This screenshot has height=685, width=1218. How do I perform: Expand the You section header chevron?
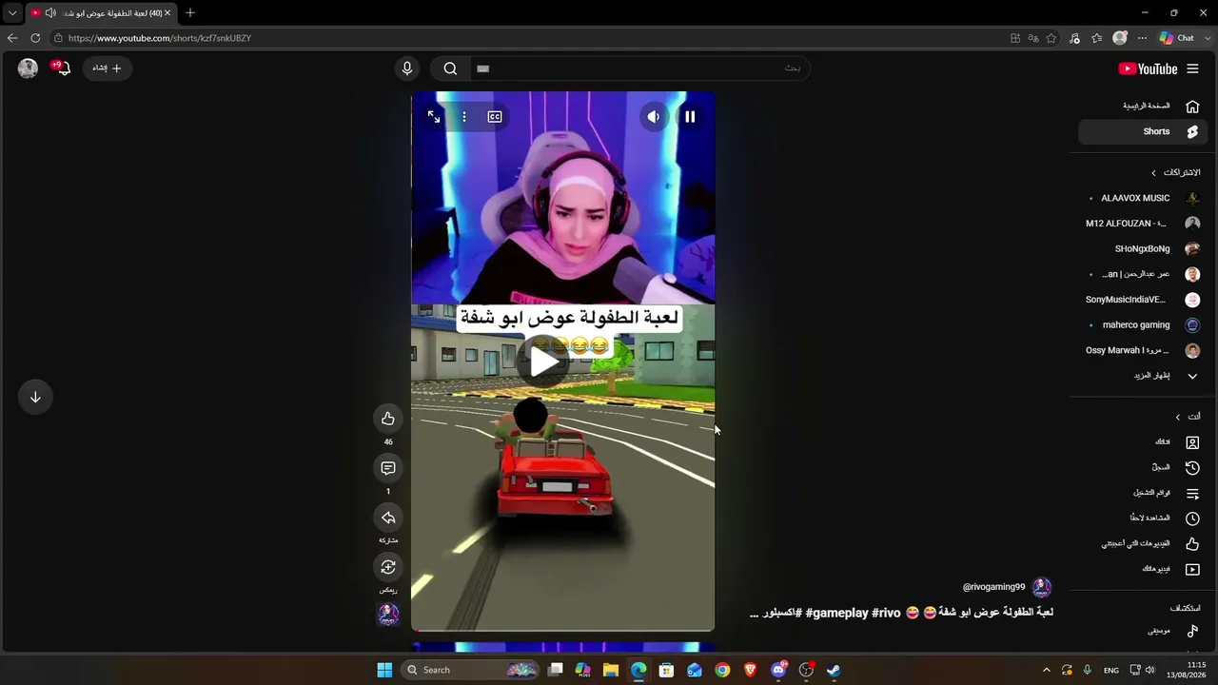tap(1177, 417)
